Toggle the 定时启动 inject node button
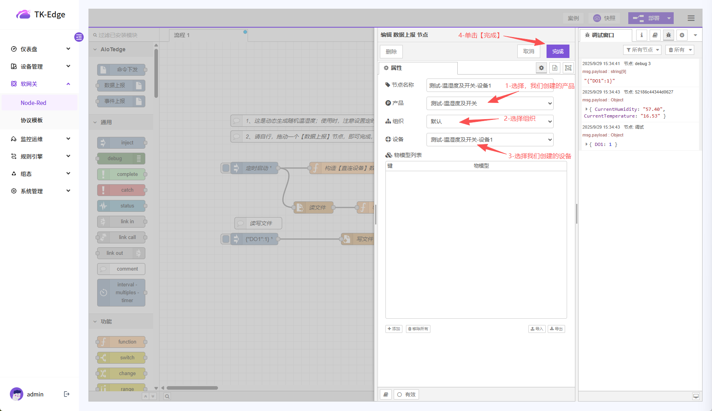712x411 pixels. (x=226, y=168)
